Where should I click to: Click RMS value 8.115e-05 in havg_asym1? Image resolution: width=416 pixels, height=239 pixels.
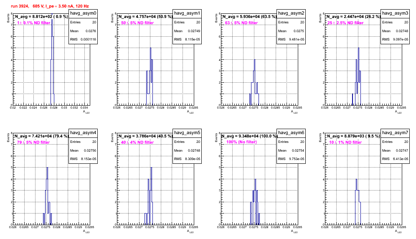tap(193, 39)
